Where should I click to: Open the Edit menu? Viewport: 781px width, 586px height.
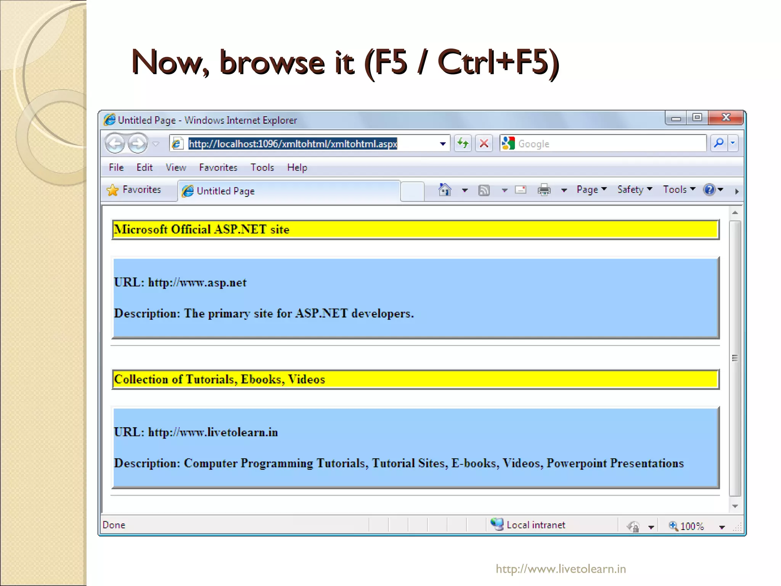[145, 167]
